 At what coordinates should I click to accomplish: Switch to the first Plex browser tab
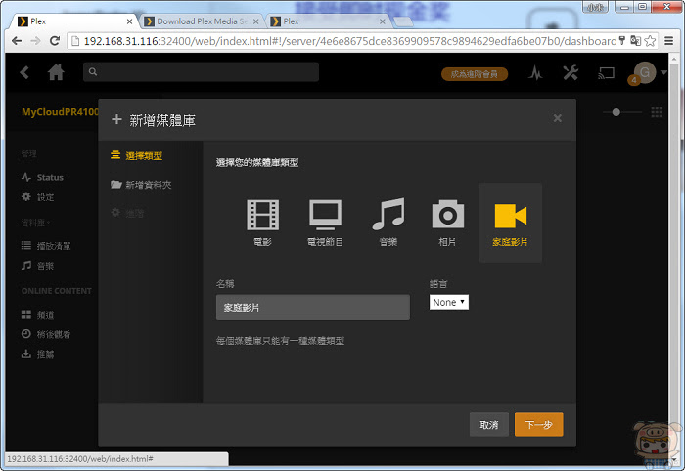(x=72, y=21)
